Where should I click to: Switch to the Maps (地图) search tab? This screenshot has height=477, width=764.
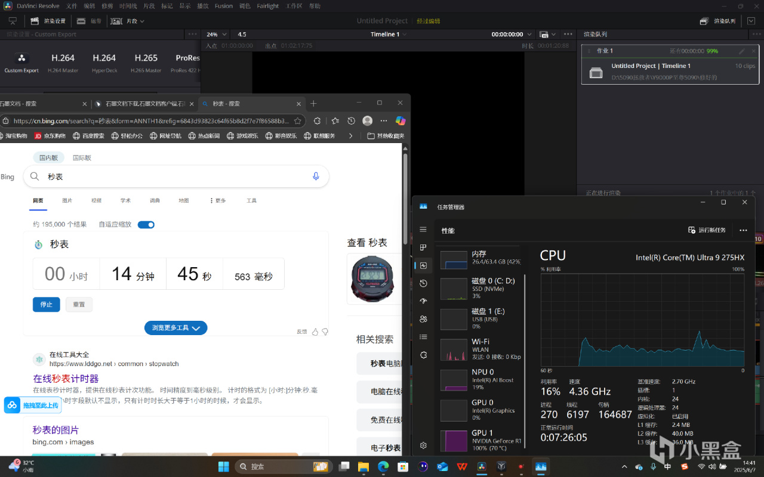pyautogui.click(x=184, y=201)
